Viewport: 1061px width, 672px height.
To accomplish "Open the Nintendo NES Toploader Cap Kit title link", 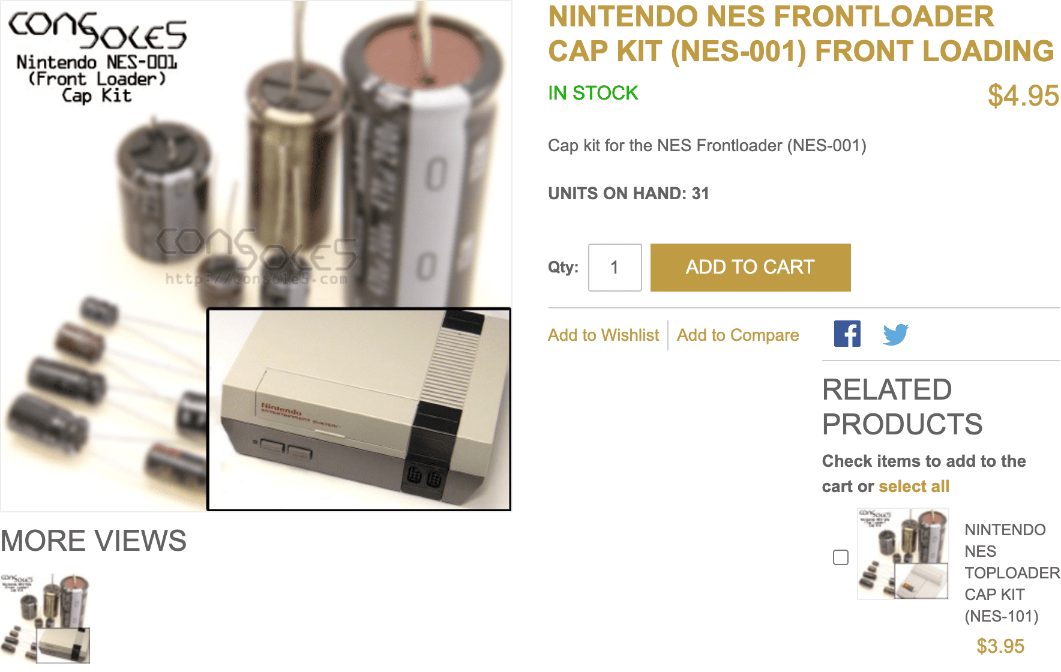I will pyautogui.click(x=1012, y=573).
